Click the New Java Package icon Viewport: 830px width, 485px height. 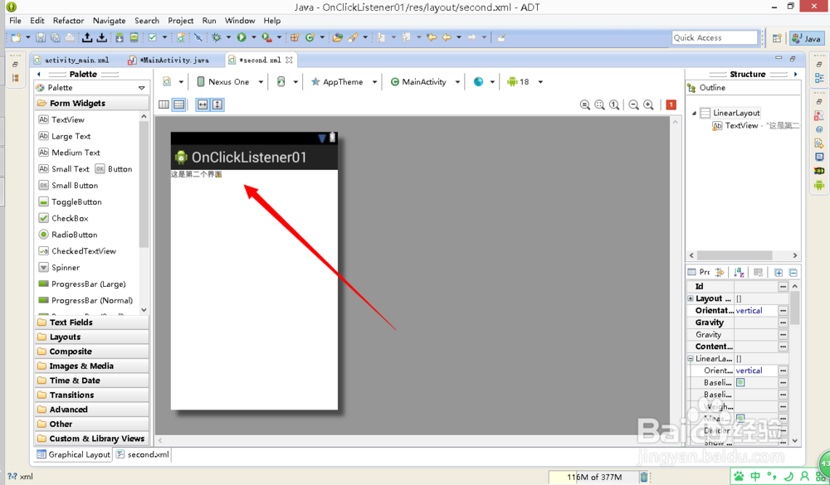click(295, 37)
